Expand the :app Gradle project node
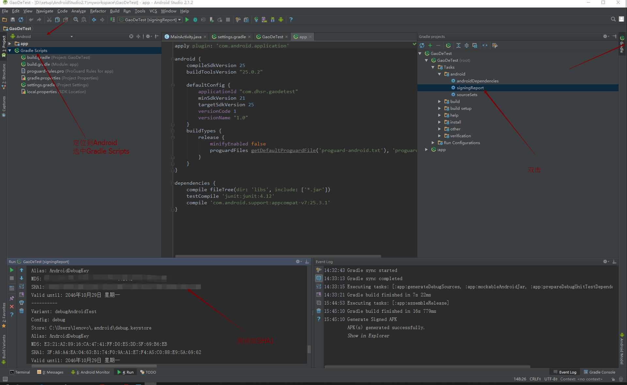This screenshot has height=385, width=627. [x=426, y=150]
